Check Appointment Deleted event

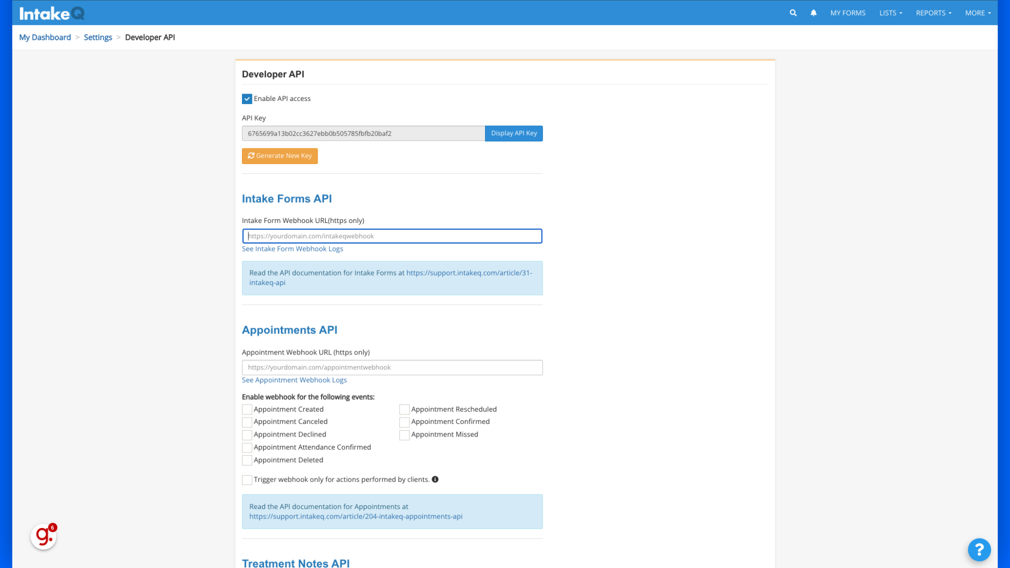click(247, 460)
